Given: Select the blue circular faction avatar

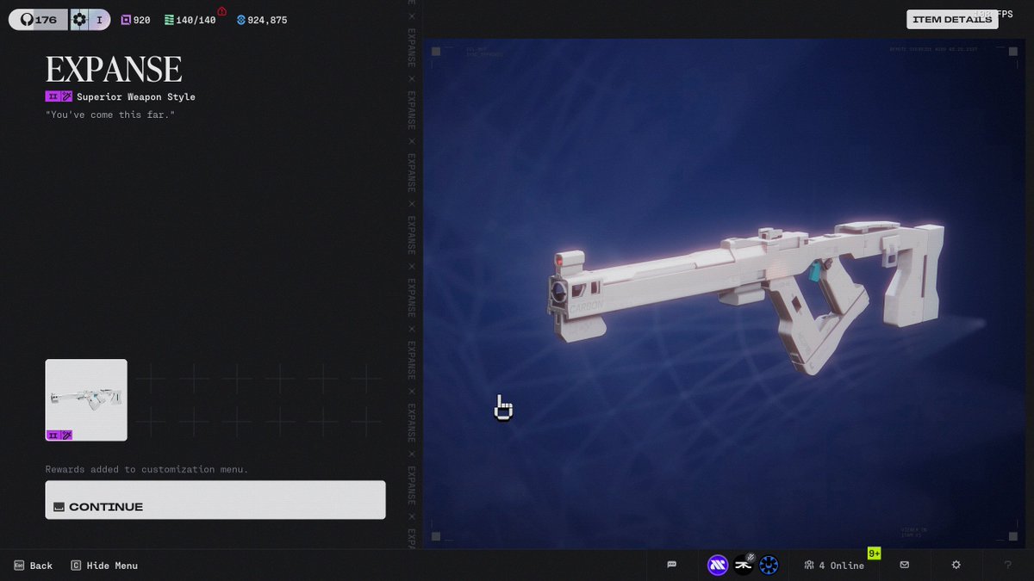Looking at the screenshot, I should (x=769, y=565).
